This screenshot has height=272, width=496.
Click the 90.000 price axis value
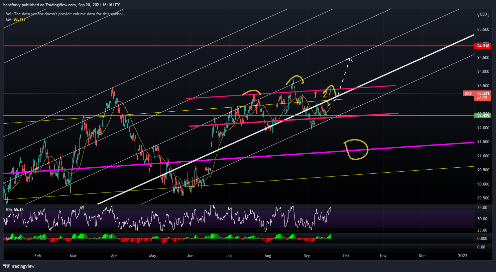[483, 184]
